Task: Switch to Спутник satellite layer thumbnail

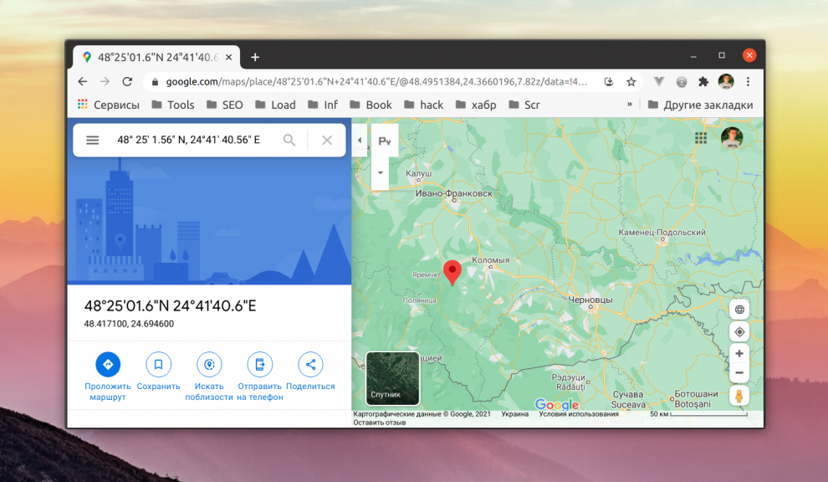Action: pos(392,378)
